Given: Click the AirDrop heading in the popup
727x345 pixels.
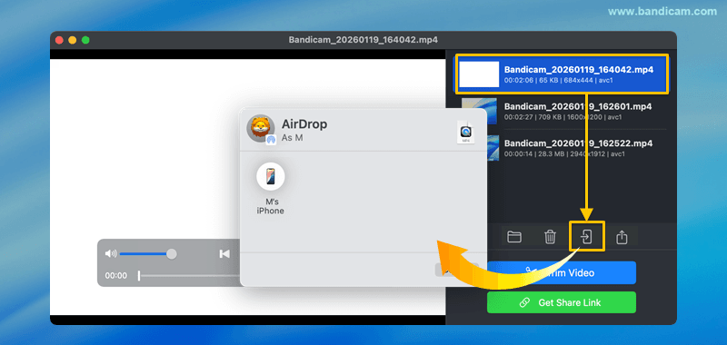Looking at the screenshot, I should [304, 124].
